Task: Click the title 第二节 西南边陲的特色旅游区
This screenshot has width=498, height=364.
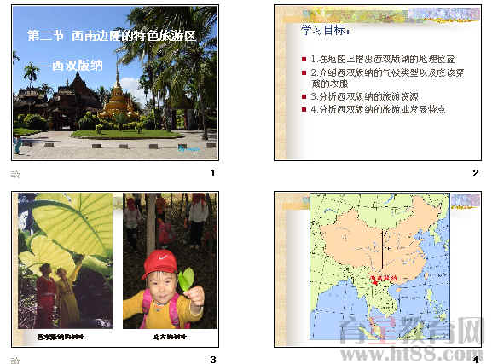Action: pyautogui.click(x=112, y=36)
